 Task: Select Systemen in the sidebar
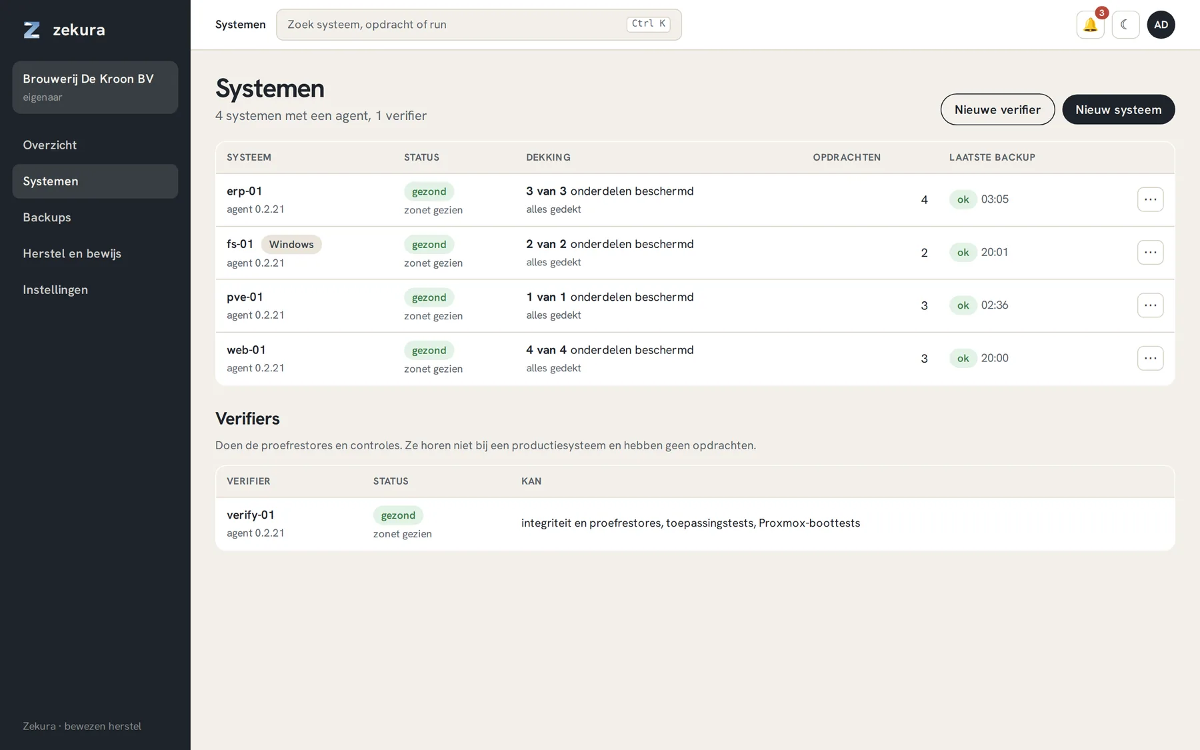pos(95,181)
